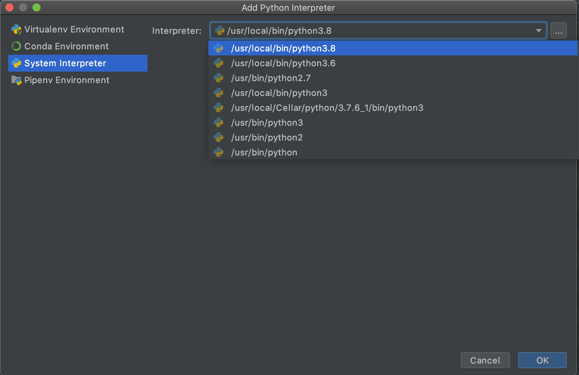Select /usr/bin/python2.7 interpreter

271,78
